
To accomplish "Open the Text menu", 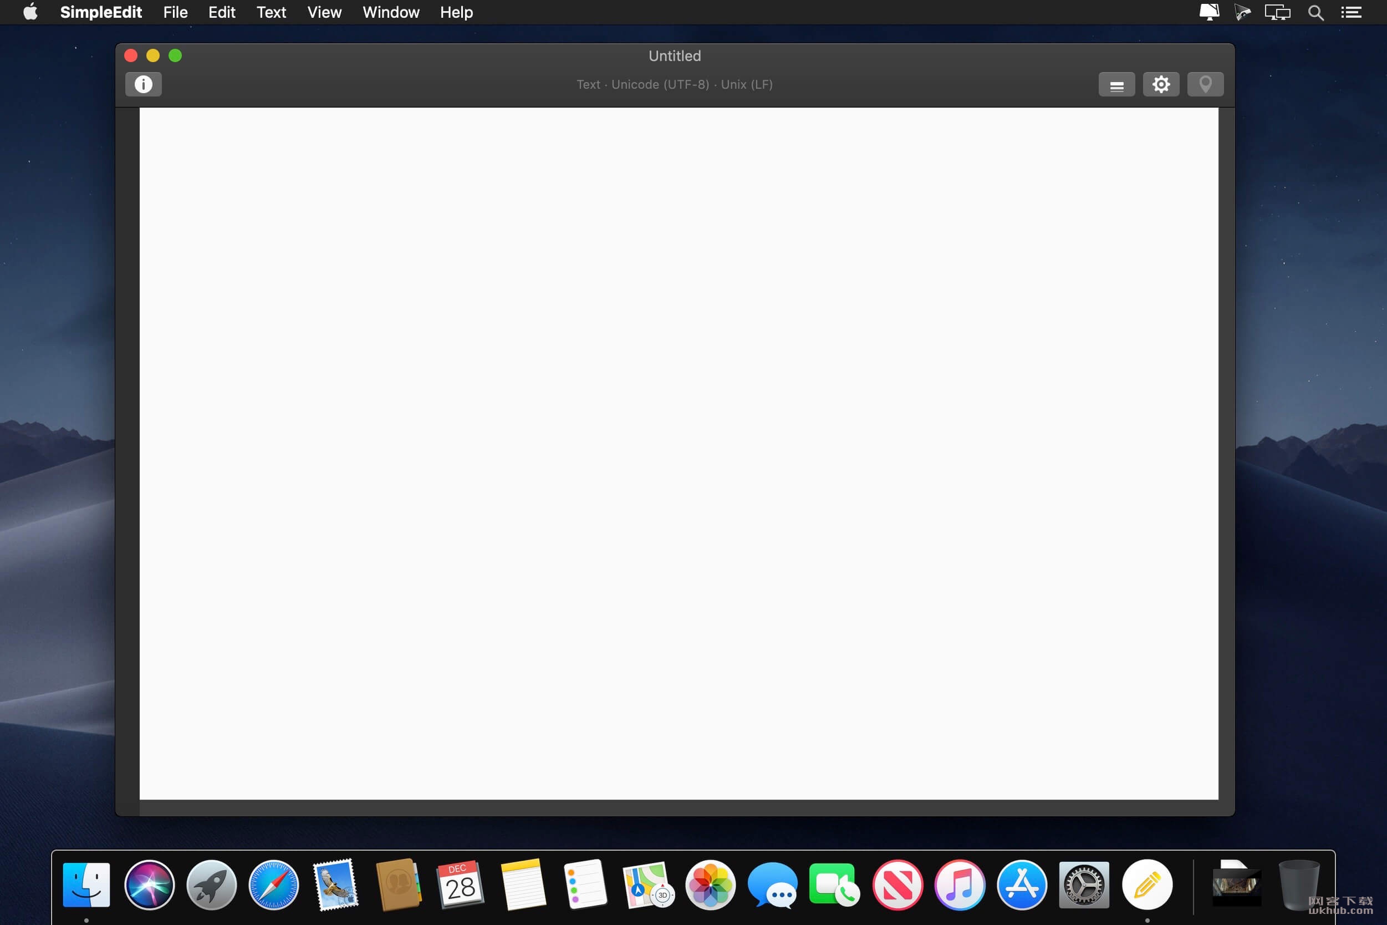I will [x=271, y=12].
